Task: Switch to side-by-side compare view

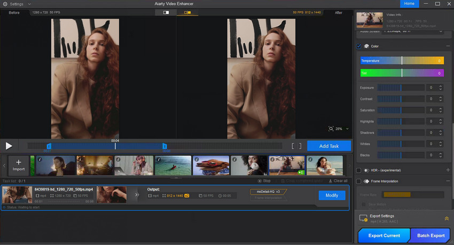Action: (187, 12)
